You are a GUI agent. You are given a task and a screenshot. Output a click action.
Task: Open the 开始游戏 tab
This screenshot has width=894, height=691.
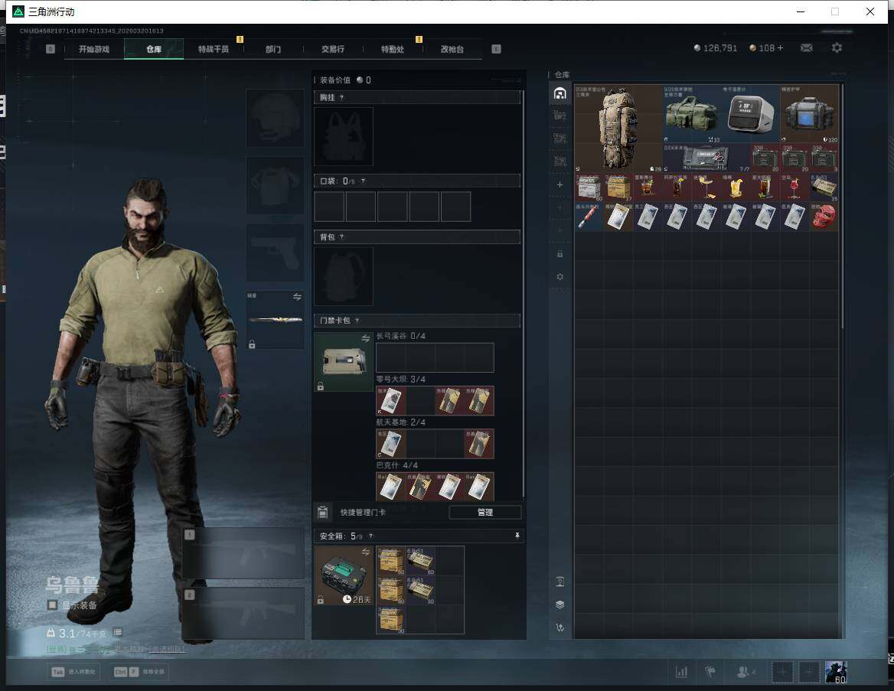click(x=94, y=49)
